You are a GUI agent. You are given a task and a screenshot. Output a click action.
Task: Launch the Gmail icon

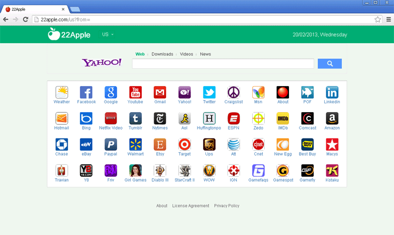160,92
